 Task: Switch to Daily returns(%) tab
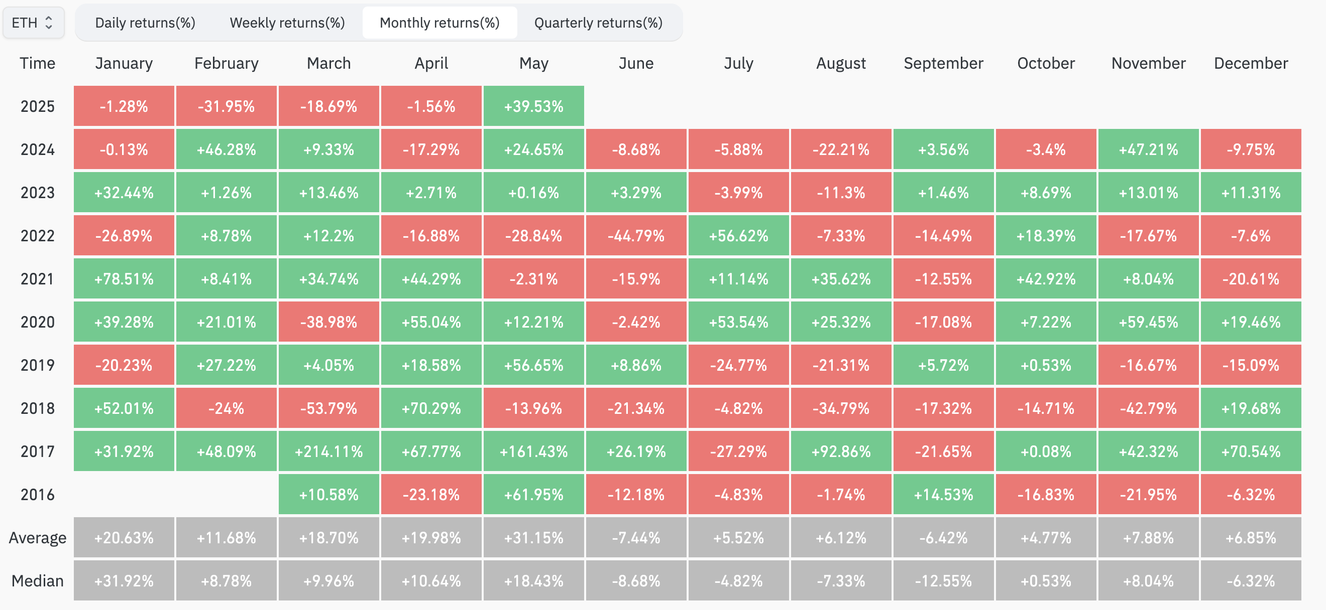(145, 23)
